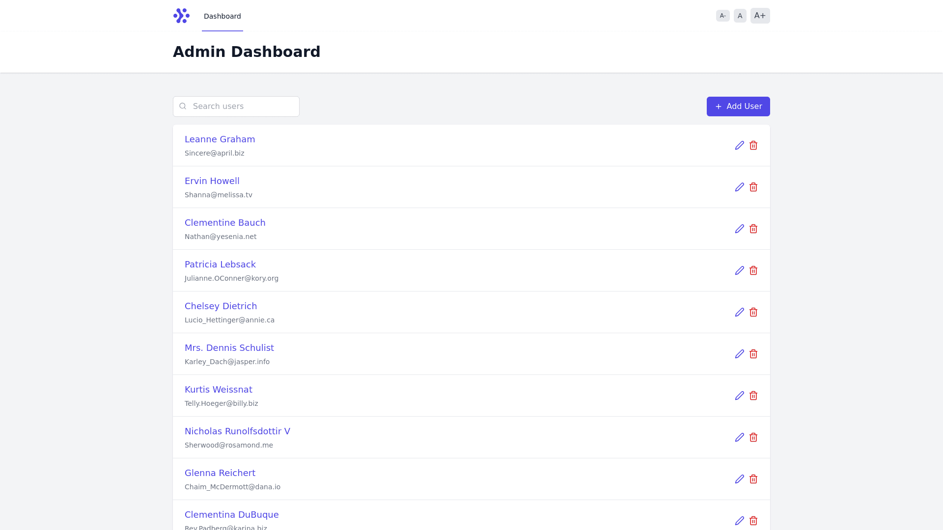Viewport: 943px width, 530px height.
Task: Click the pencil icon for Glenna Reichert
Action: tap(739, 479)
